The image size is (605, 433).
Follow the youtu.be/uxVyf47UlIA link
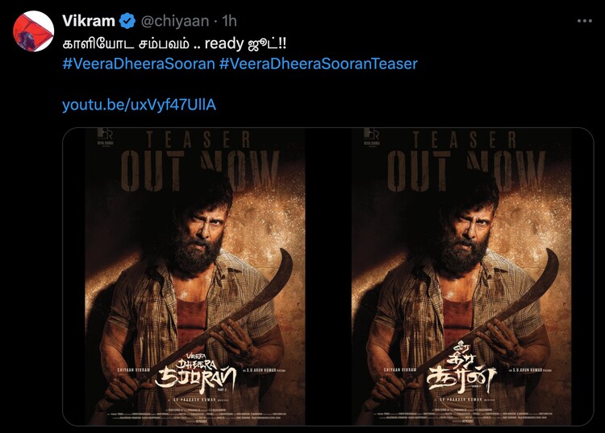pos(139,105)
